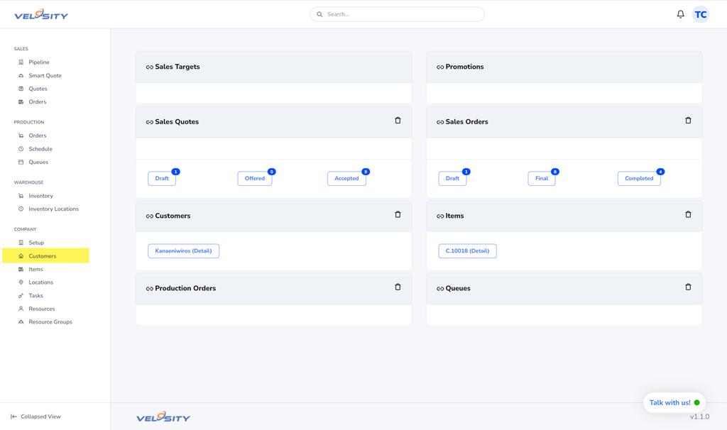Click the link icon next to Promotions
Image resolution: width=727 pixels, height=430 pixels.
440,67
